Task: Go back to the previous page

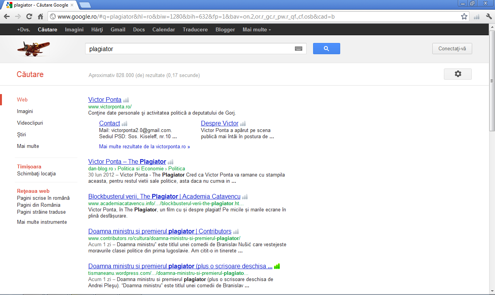Action: coord(7,17)
